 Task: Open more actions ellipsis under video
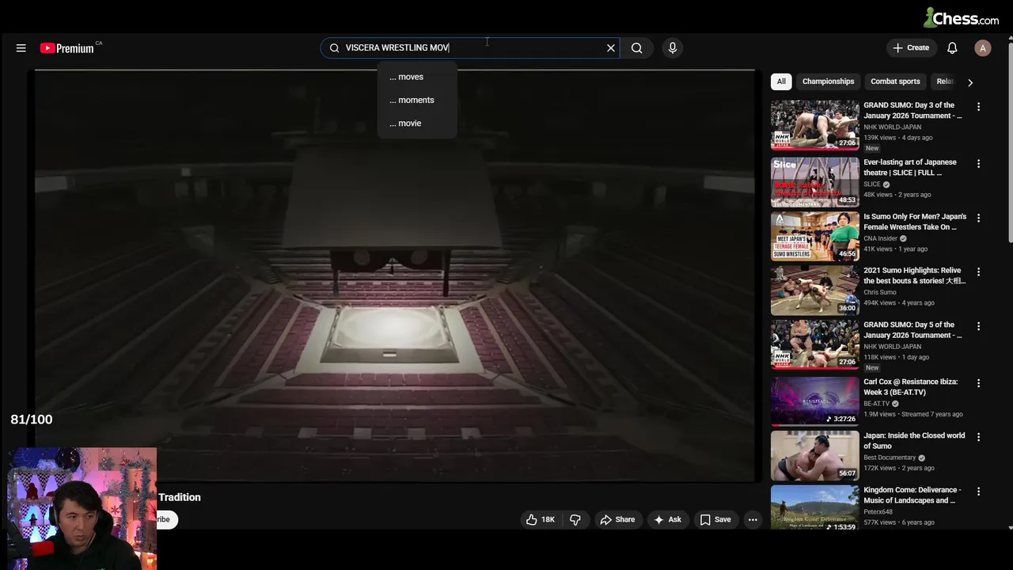[x=753, y=520]
